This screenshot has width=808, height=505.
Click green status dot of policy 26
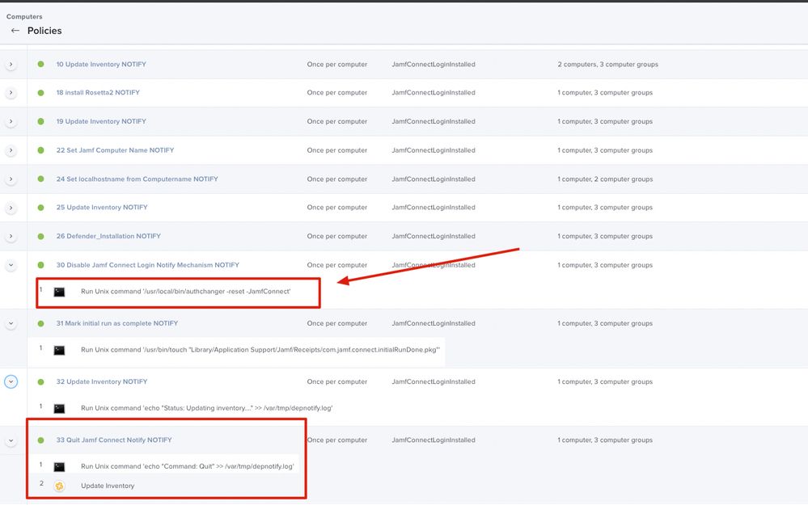[x=40, y=236]
